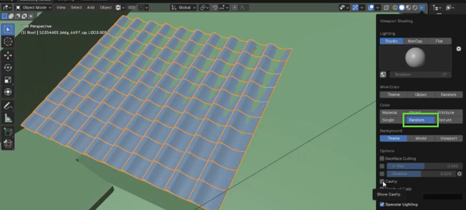Activate the 3D Cursor tool
The image size is (466, 210).
click(x=8, y=41)
